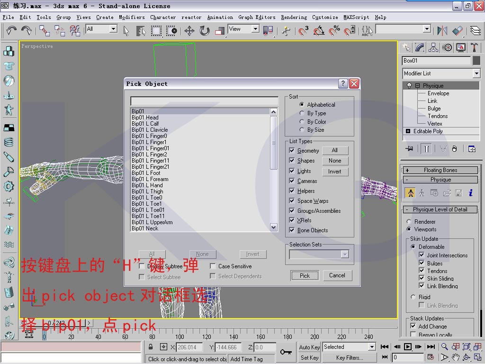Screen dimensions: 485x364
Task: Toggle Percent Snap icon
Action: tap(334, 31)
